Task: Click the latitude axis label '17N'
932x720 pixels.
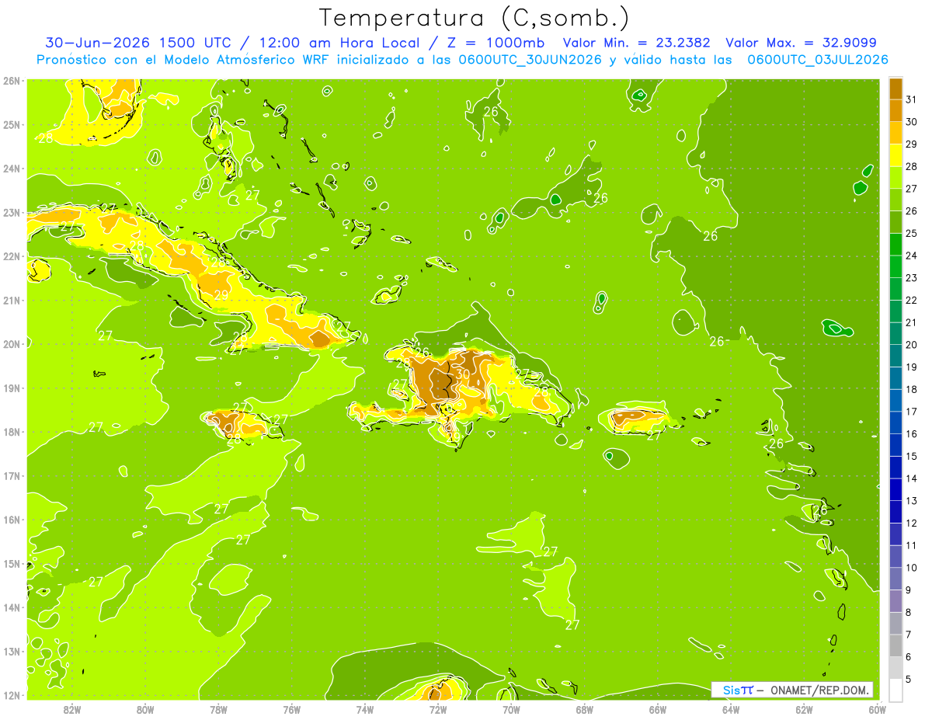Action: [11, 476]
